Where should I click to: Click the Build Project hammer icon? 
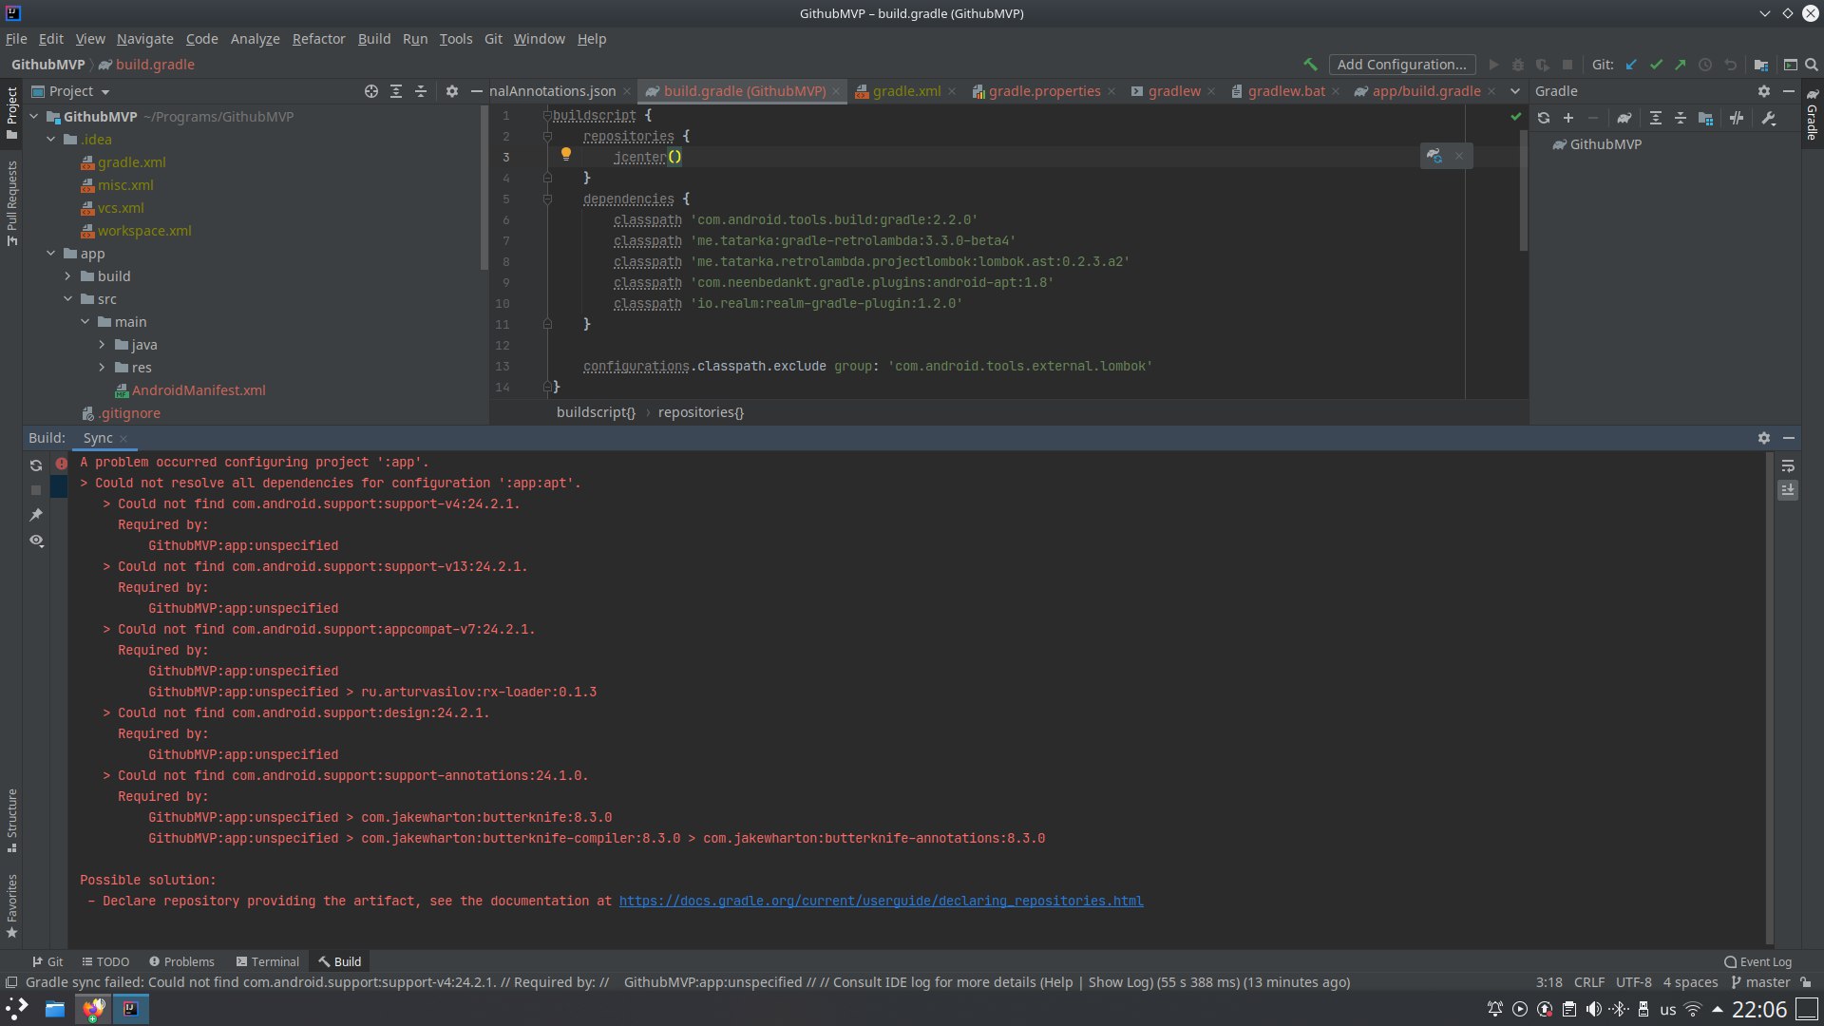point(1310,65)
